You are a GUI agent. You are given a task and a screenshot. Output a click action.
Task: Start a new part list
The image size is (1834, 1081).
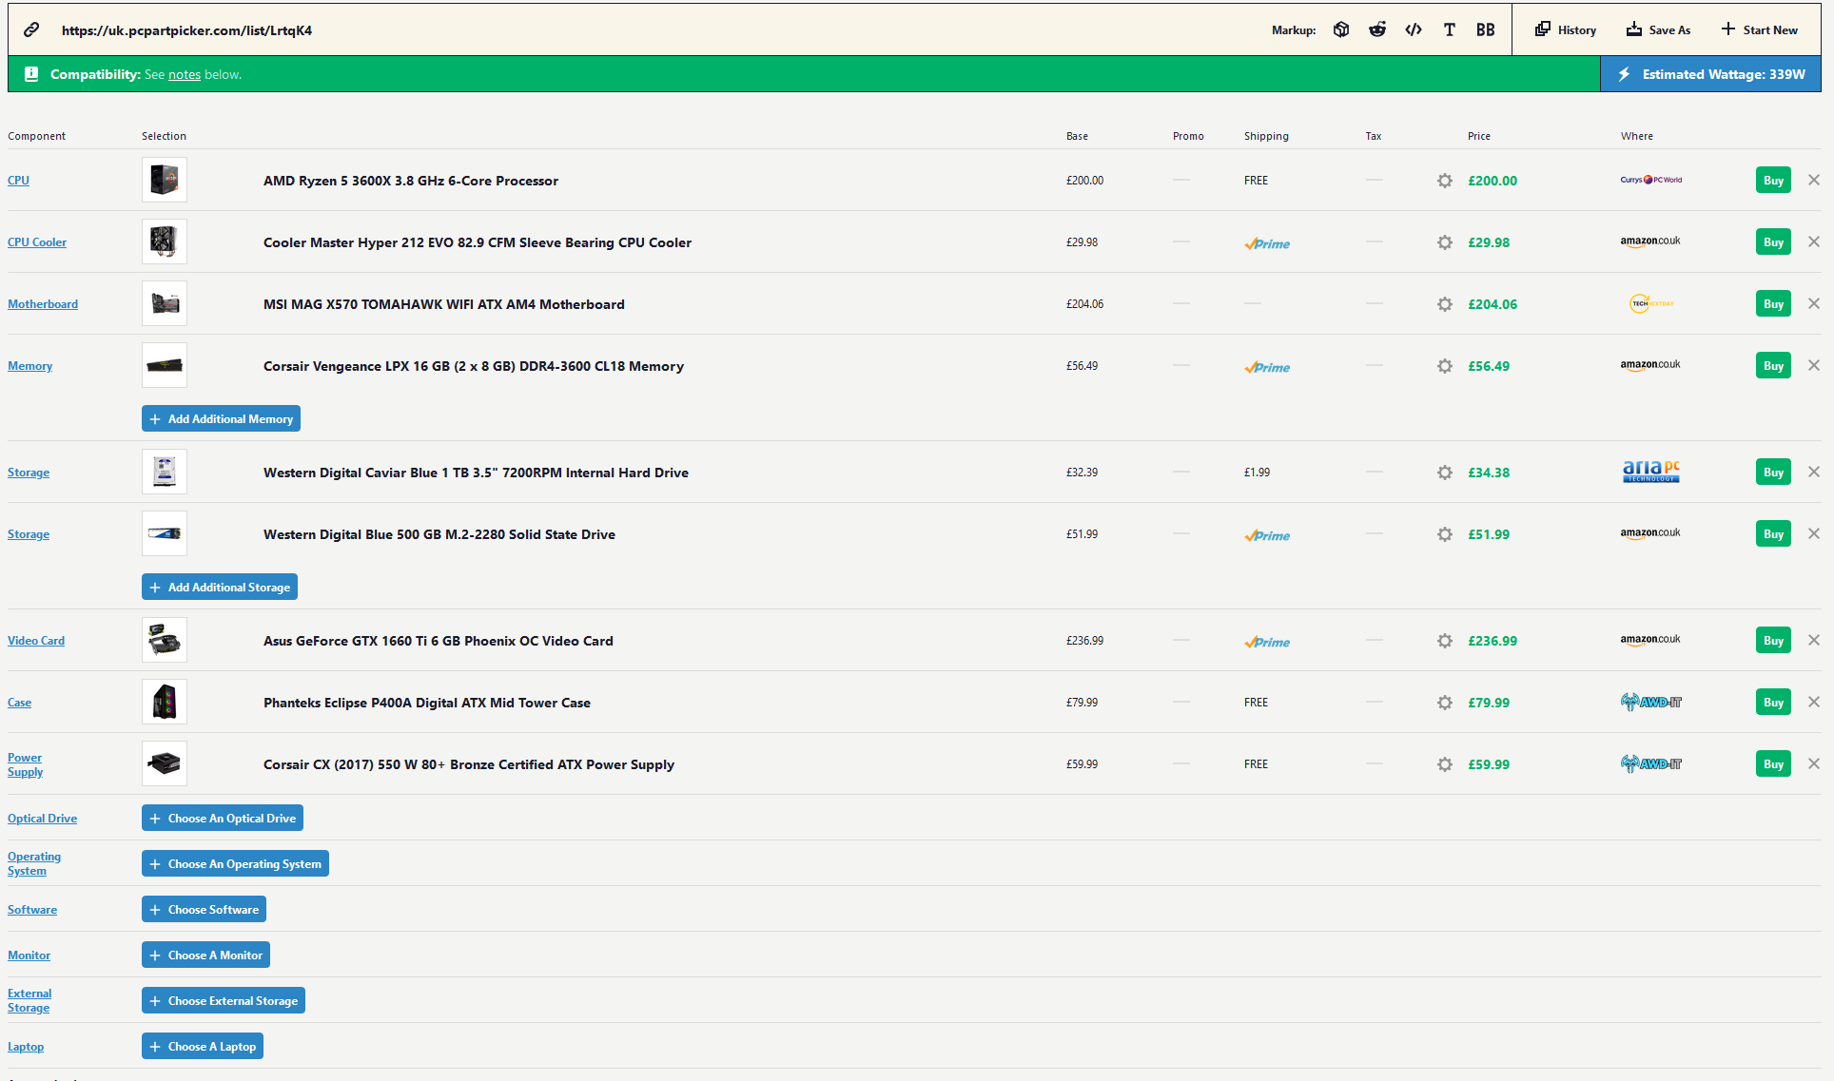1759,29
